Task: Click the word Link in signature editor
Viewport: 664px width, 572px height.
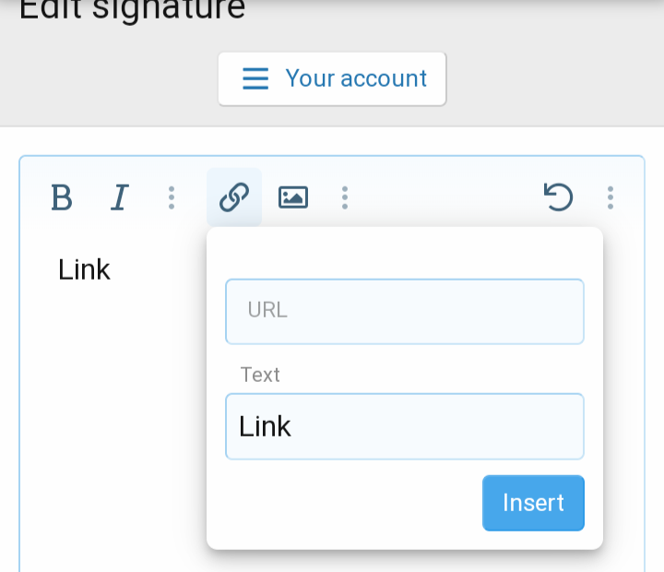Action: 84,269
